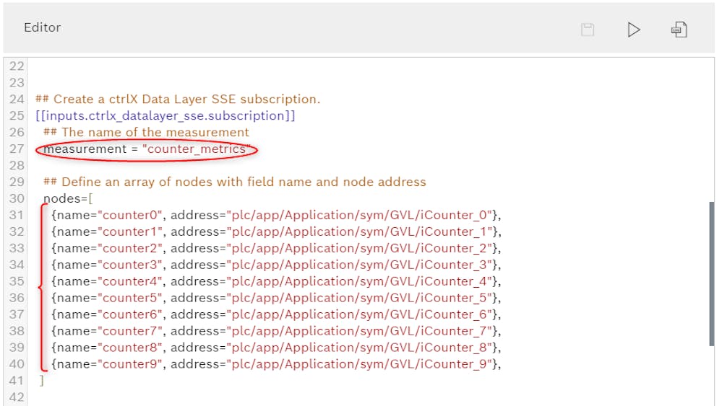Click the line '[[inputs.ctrlx_datalayer_sse.subscription]]'
Screen dimensions: 722x406
tap(166, 115)
